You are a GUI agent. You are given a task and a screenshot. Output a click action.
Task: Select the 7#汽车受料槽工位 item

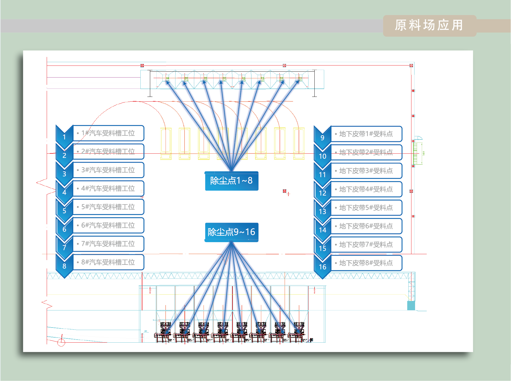109,244
